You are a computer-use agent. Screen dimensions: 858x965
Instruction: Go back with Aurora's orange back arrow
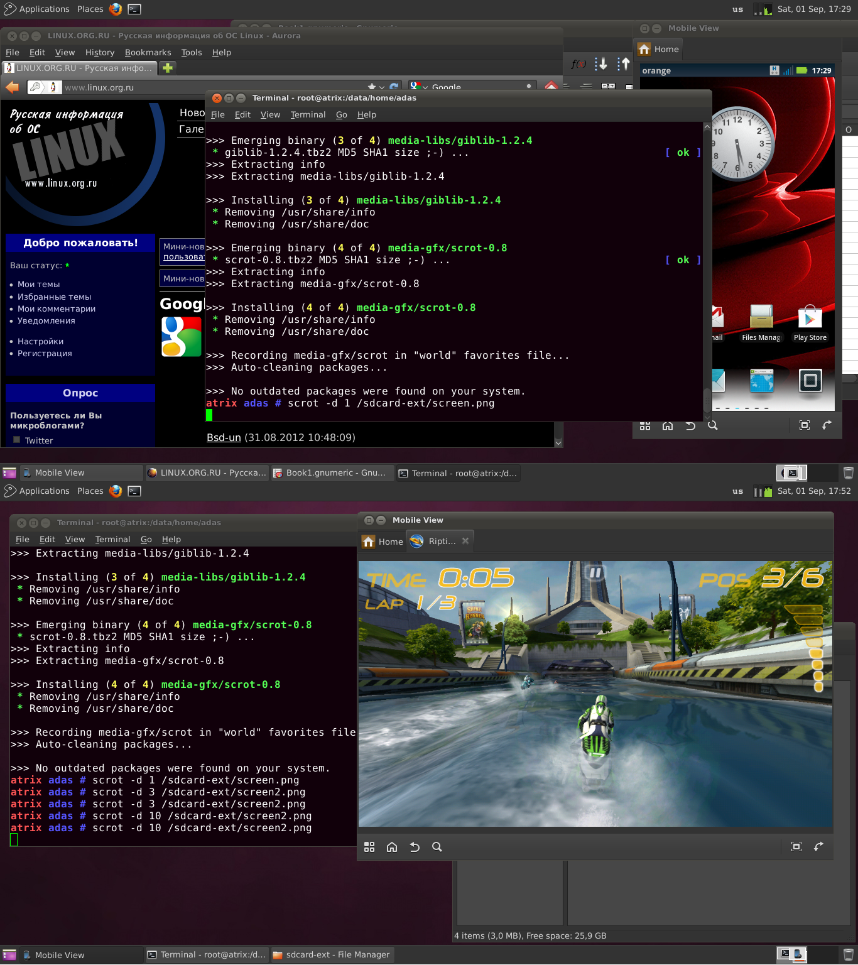[x=13, y=87]
